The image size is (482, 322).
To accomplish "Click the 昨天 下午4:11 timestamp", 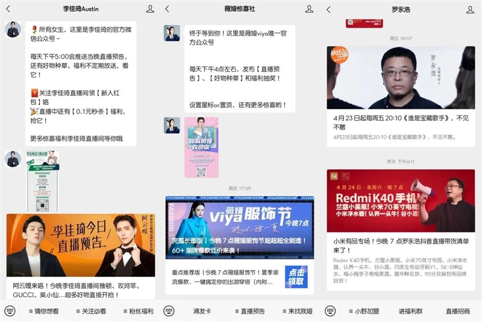I will 401,161.
